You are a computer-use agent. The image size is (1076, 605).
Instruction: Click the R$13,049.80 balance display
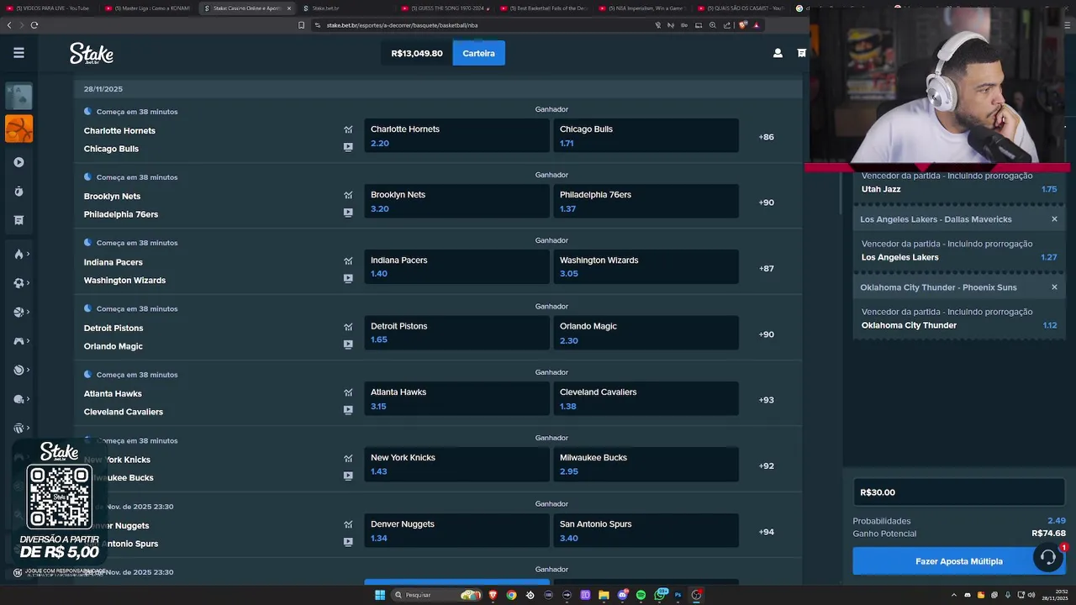417,53
